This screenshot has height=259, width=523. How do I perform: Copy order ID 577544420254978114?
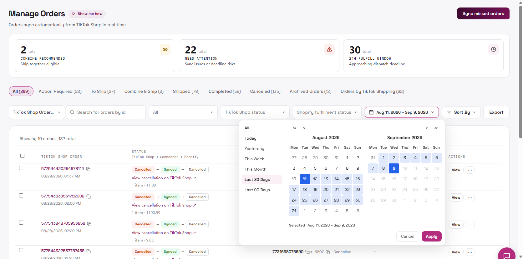pos(89,169)
